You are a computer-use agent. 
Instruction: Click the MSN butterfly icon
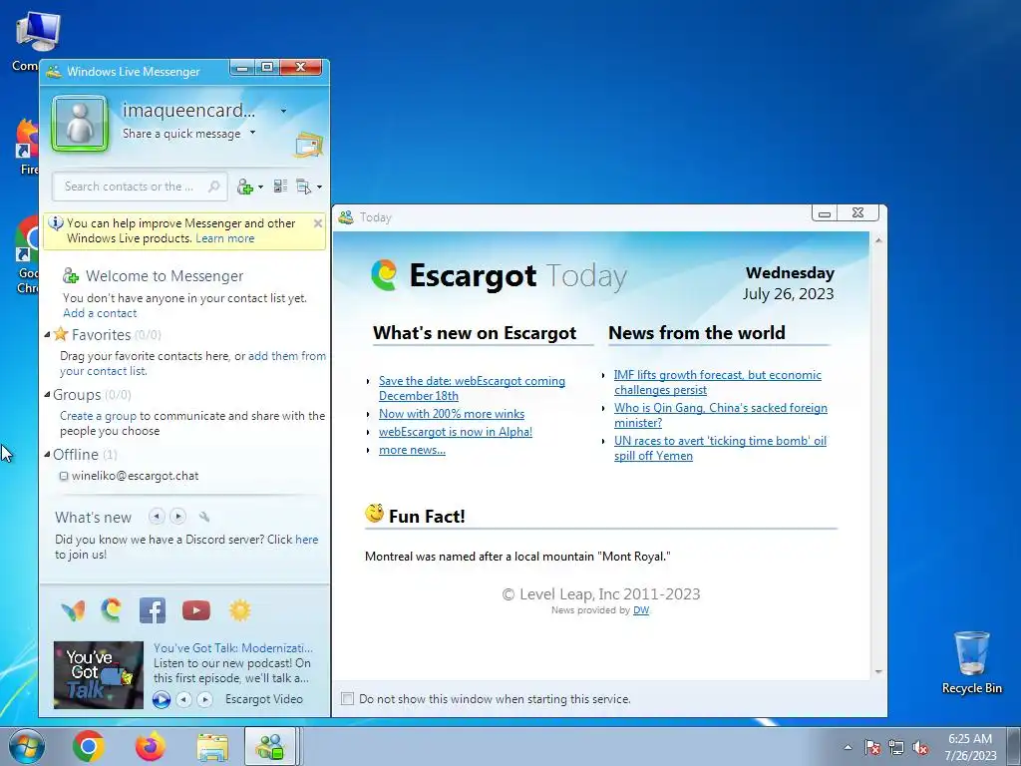click(x=73, y=611)
